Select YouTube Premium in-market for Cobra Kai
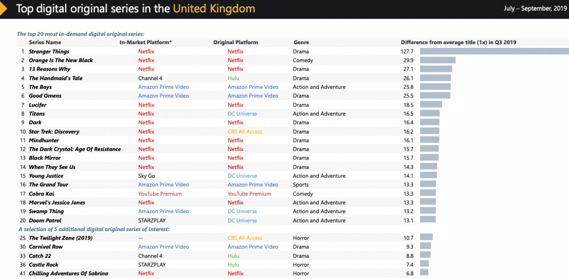 tap(160, 194)
